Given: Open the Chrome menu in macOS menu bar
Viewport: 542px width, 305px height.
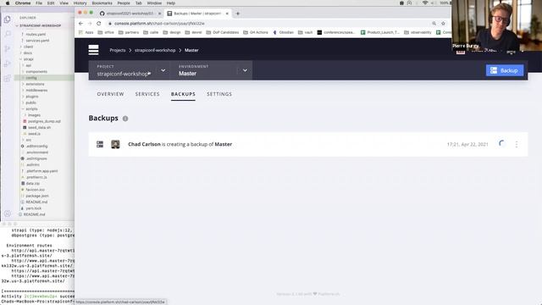Looking at the screenshot, I should pos(23,3).
